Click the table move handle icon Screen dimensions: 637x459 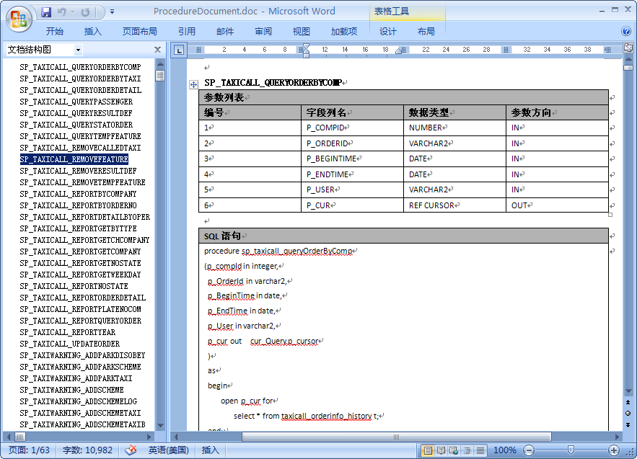pyautogui.click(x=194, y=84)
